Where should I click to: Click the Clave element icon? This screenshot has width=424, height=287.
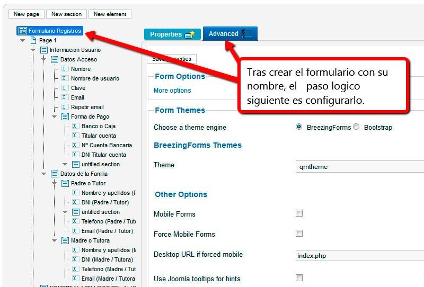tap(65, 88)
